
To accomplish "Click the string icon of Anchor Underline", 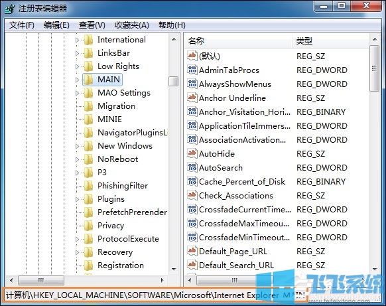I will [192, 98].
